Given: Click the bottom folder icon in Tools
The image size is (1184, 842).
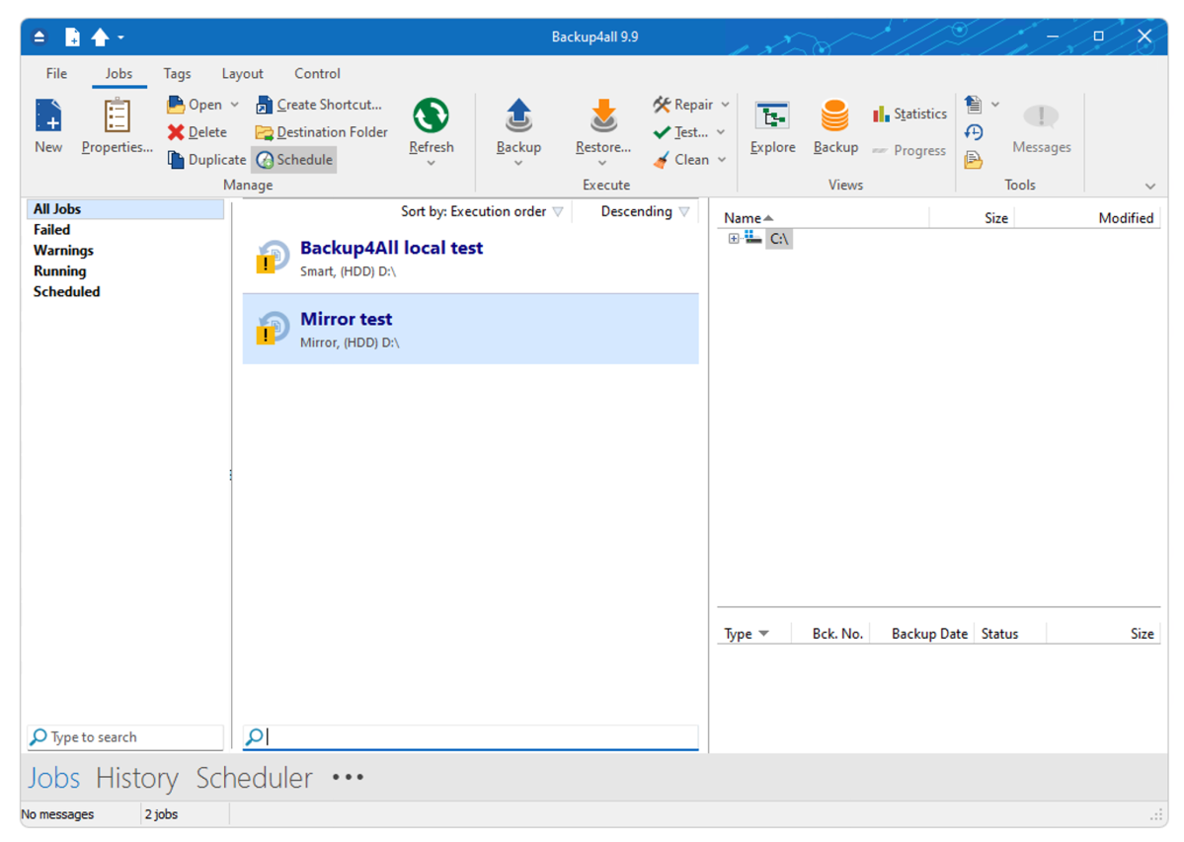Looking at the screenshot, I should pyautogui.click(x=974, y=160).
